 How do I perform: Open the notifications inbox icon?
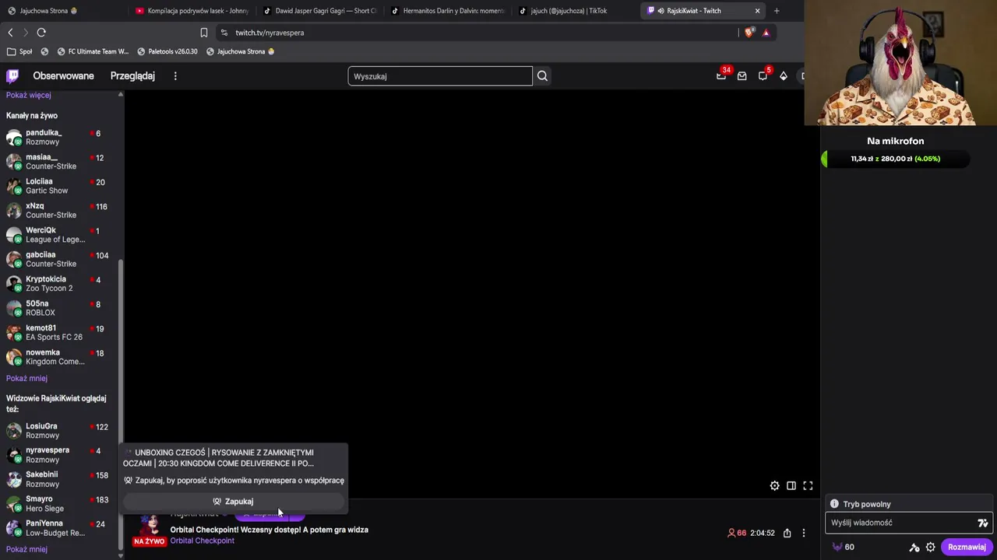tap(742, 75)
